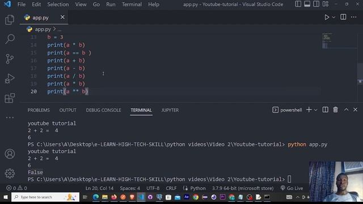Open the File menu
The image size is (363, 204).
22,5
